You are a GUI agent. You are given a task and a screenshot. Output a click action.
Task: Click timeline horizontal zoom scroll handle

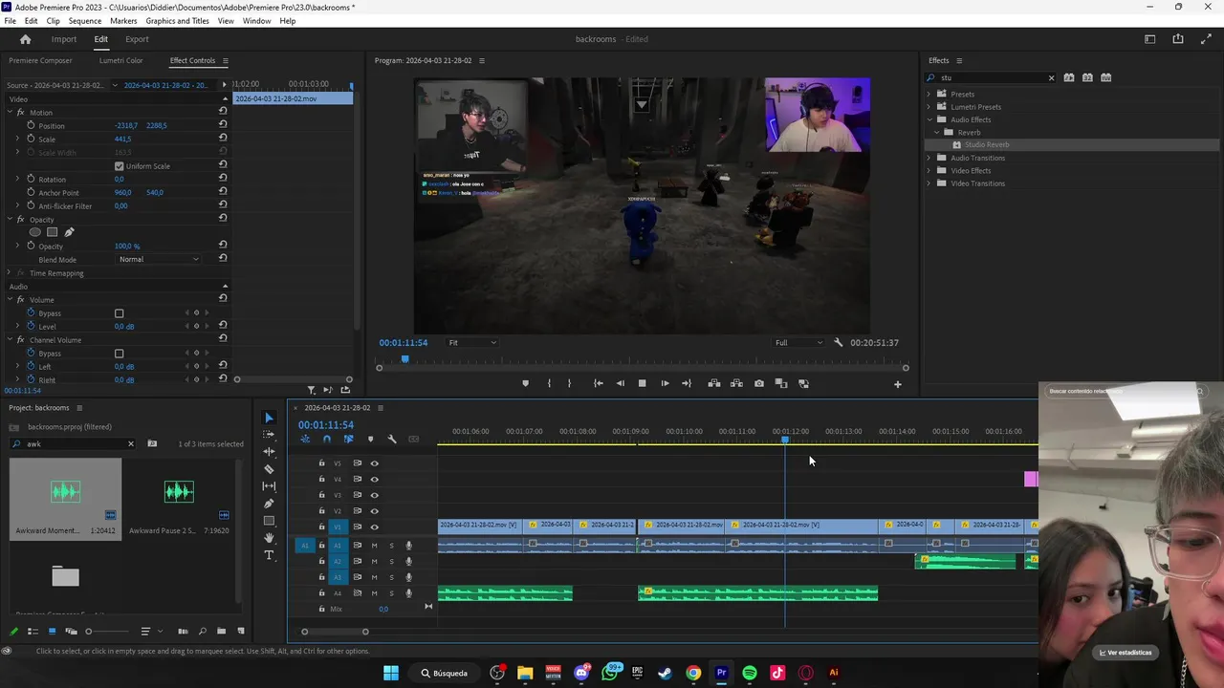pos(365,632)
